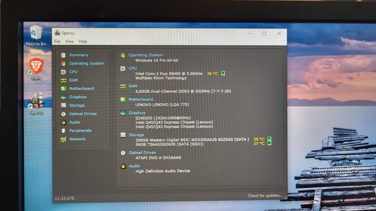Click the High Definition Audio Device text

(163, 171)
